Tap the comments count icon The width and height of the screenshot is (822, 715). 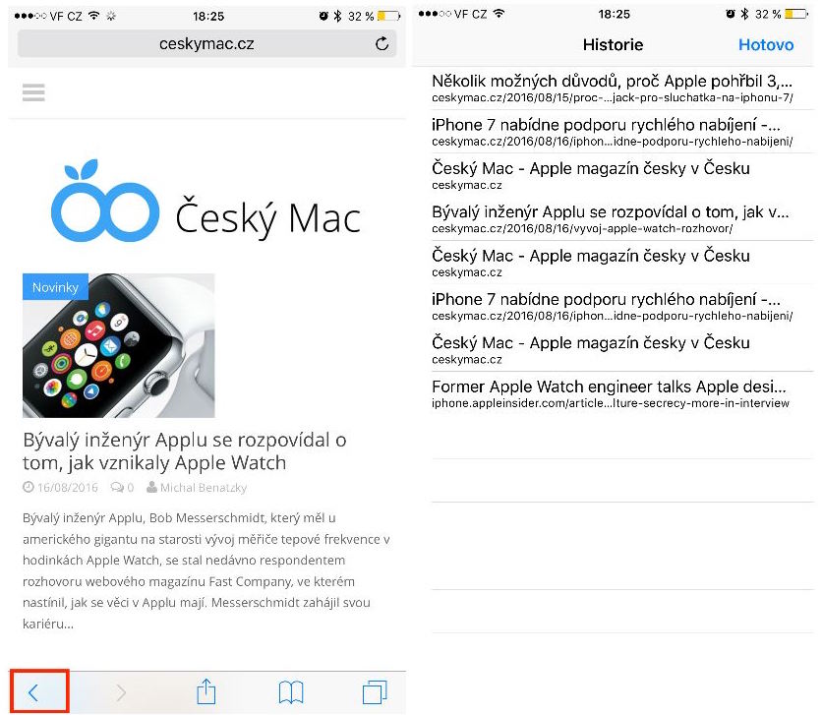point(122,488)
